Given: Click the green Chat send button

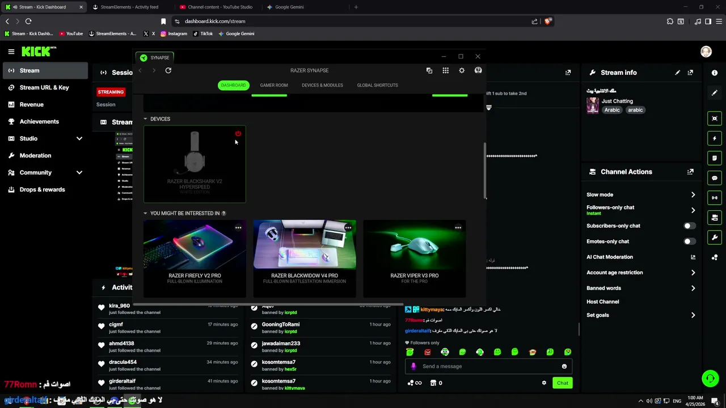Looking at the screenshot, I should pyautogui.click(x=562, y=383).
